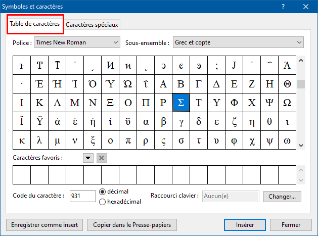Select the décimal radio button

point(103,192)
